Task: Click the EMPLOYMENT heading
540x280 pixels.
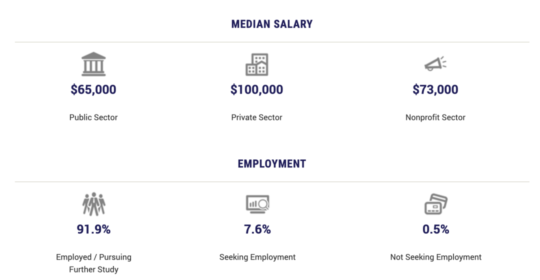Action: pyautogui.click(x=271, y=163)
